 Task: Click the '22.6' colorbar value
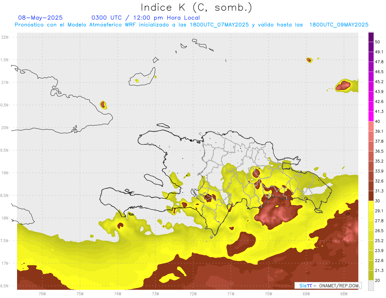pyautogui.click(x=379, y=261)
